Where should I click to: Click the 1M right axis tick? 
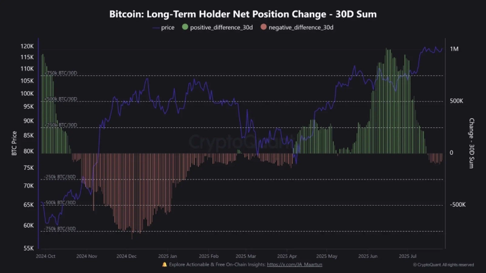(x=455, y=49)
